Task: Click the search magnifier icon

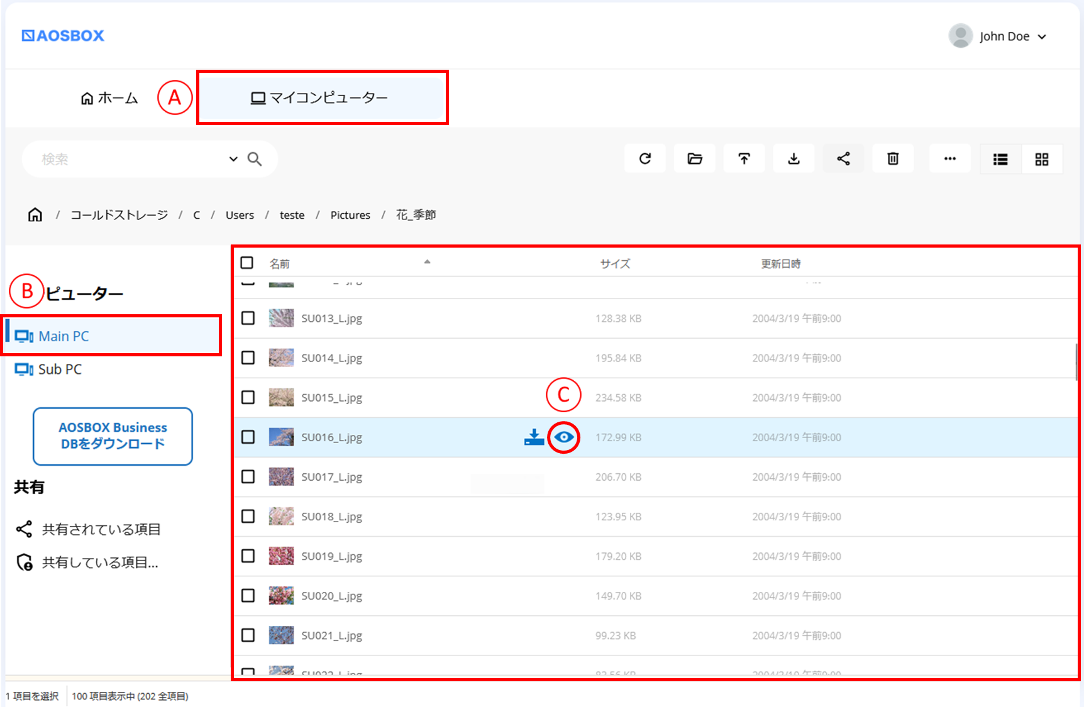Action: pyautogui.click(x=255, y=159)
